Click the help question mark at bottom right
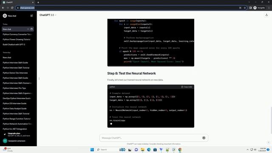 point(268,142)
